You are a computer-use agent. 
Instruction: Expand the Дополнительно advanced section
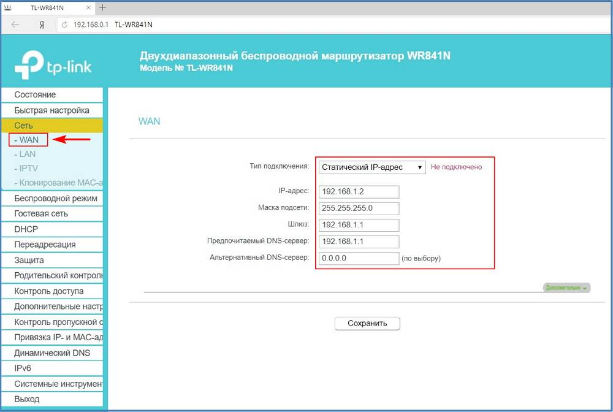(x=566, y=288)
